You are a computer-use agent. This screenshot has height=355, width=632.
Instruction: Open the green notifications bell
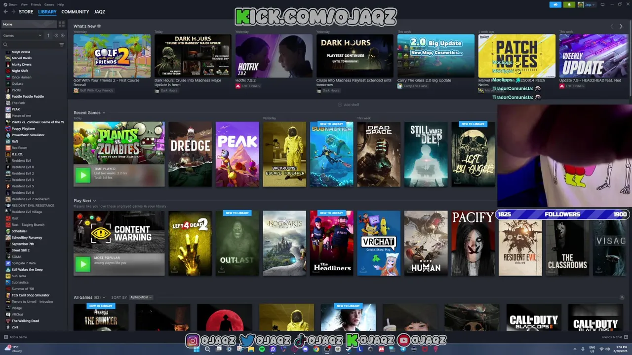coord(569,4)
